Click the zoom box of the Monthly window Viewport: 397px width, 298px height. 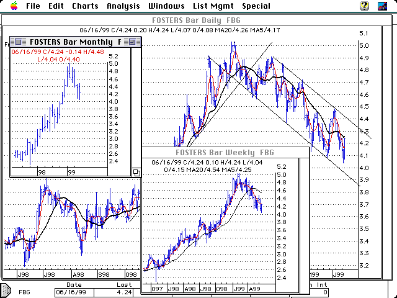(132, 42)
